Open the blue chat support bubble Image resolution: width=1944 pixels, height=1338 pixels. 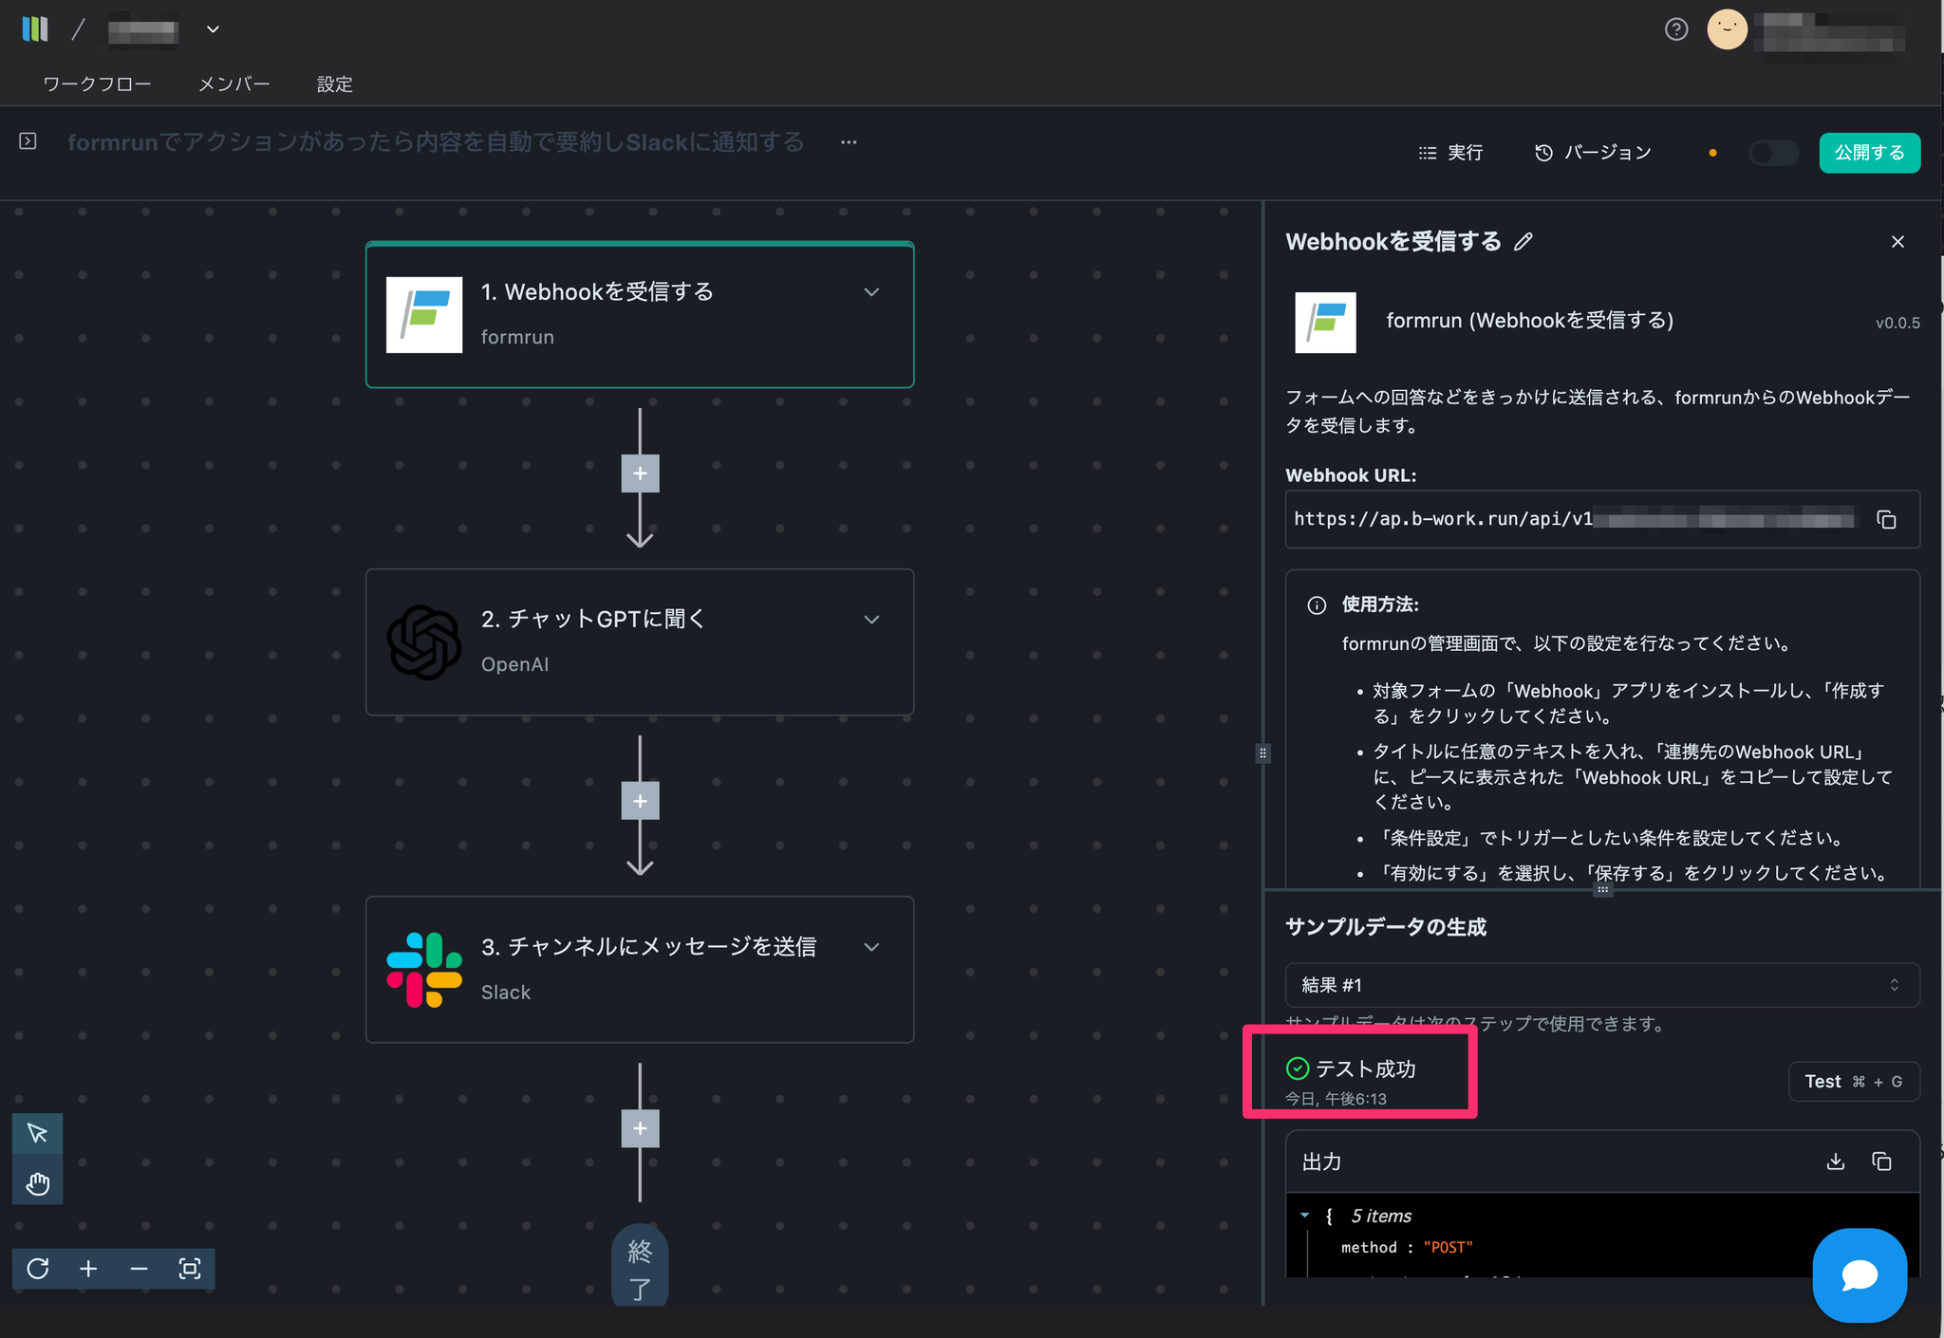pyautogui.click(x=1860, y=1274)
